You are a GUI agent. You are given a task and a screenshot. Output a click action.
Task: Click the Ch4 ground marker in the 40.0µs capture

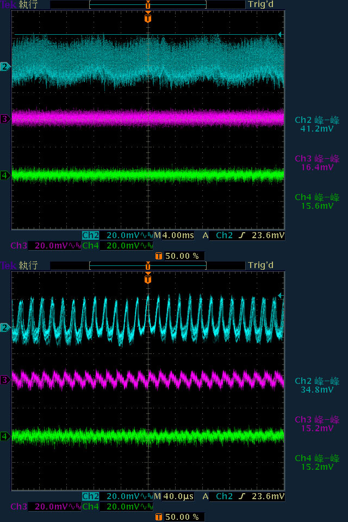5,436
